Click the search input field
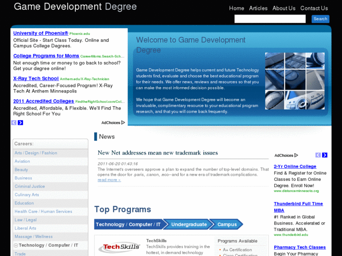This screenshot has height=256, width=342. coord(270,19)
